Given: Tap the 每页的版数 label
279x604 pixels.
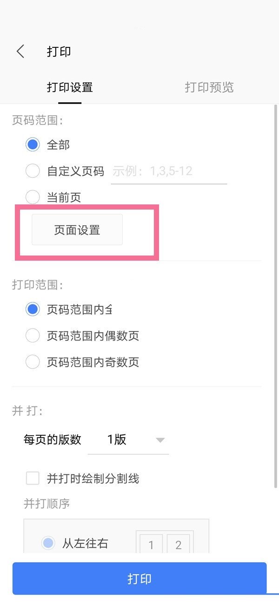Looking at the screenshot, I should pos(51,440).
